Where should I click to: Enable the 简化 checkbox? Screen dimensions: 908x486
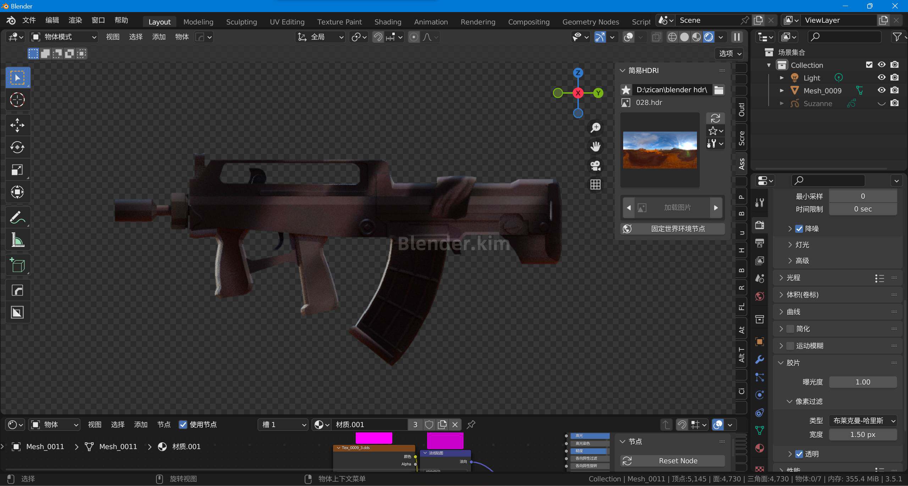click(790, 329)
